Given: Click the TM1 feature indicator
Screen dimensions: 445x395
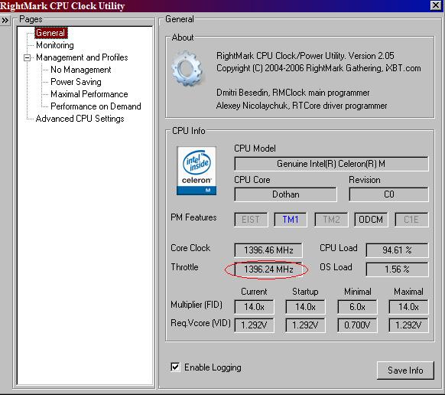Looking at the screenshot, I should (291, 220).
